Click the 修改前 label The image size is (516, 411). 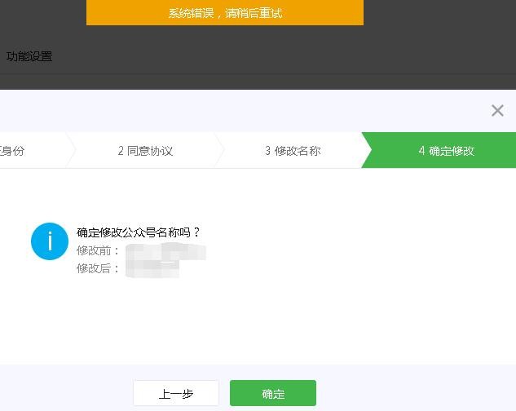tap(97, 250)
